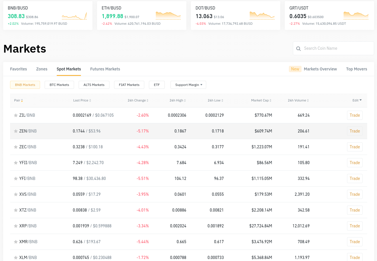
Task: Trade the XVS/BNB pair
Action: 355,194
